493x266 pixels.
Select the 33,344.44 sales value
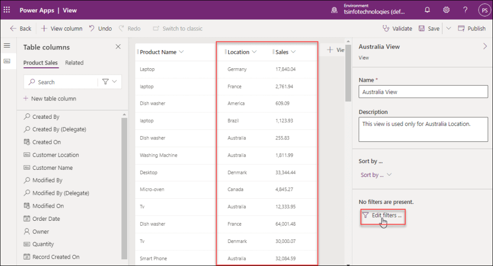point(285,173)
